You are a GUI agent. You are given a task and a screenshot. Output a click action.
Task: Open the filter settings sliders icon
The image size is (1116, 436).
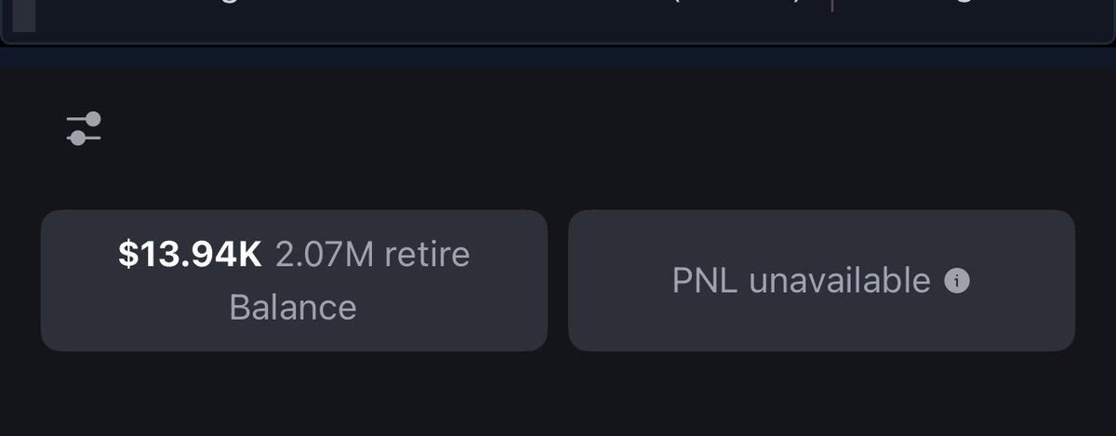coord(84,128)
